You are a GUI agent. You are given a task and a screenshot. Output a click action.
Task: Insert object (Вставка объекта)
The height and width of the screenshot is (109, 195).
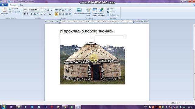[101, 12]
